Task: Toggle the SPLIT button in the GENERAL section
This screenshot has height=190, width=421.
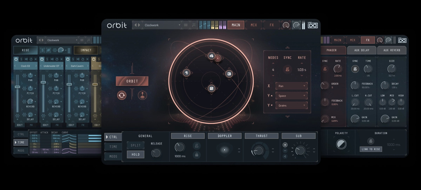Action: [x=135, y=145]
